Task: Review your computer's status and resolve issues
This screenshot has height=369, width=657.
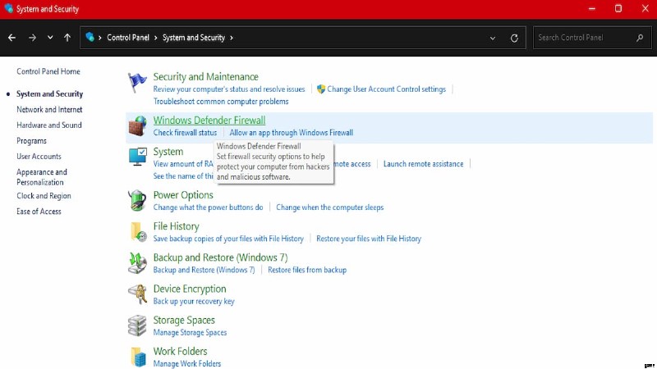Action: click(229, 89)
